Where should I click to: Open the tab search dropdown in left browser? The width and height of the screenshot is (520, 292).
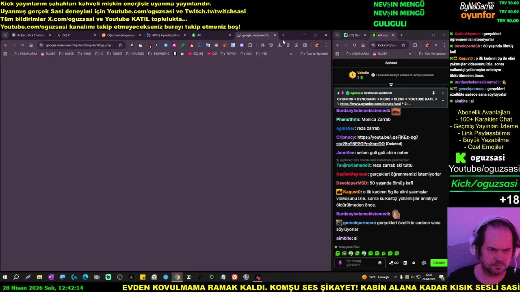[5, 35]
